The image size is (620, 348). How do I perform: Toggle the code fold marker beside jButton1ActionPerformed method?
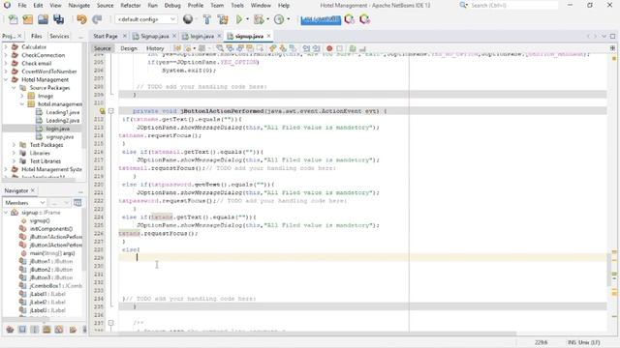click(x=111, y=111)
